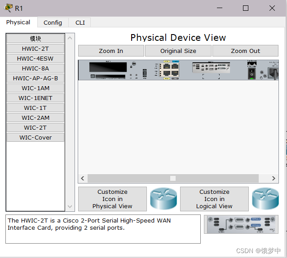Click the empty black slot on router
This screenshot has width=287, height=258.
click(108, 67)
